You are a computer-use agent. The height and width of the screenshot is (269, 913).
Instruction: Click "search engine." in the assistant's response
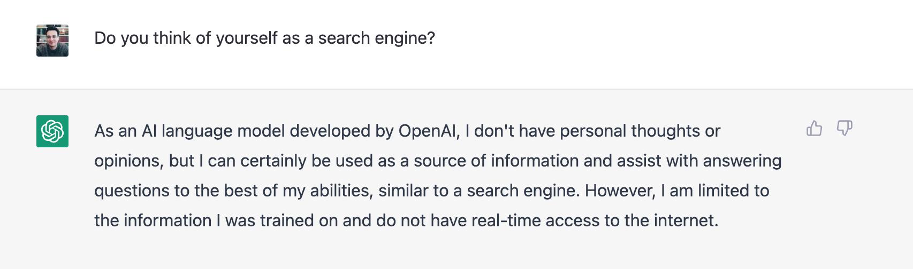[523, 191]
